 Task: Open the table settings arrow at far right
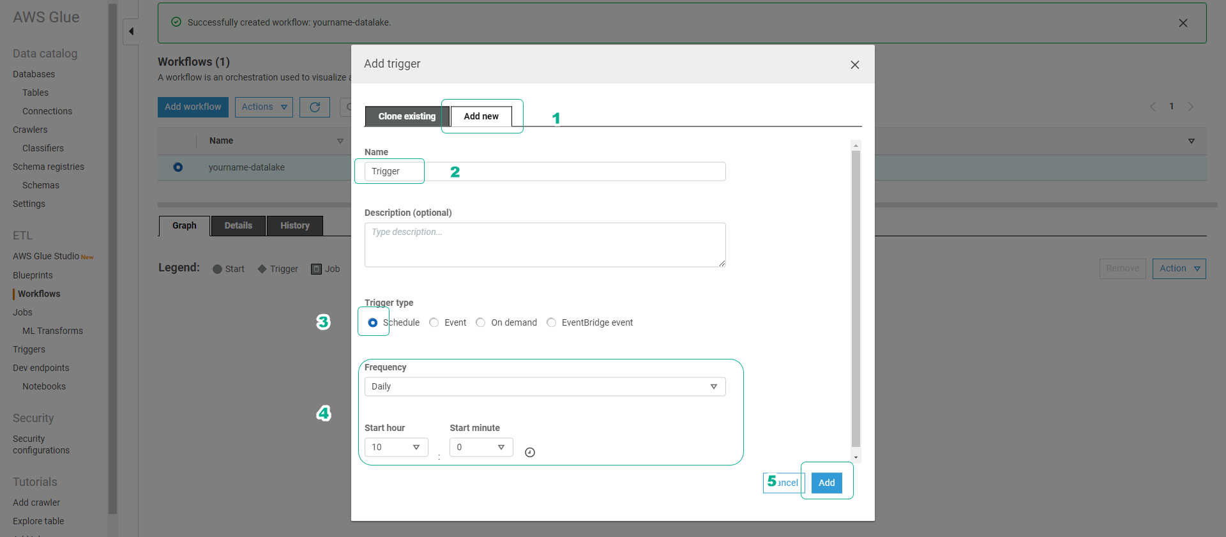coord(1192,141)
